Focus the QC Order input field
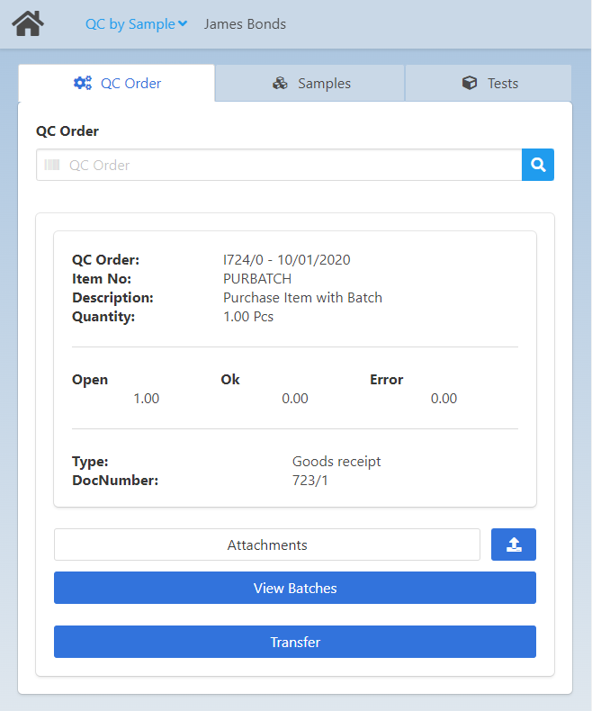 click(x=288, y=166)
